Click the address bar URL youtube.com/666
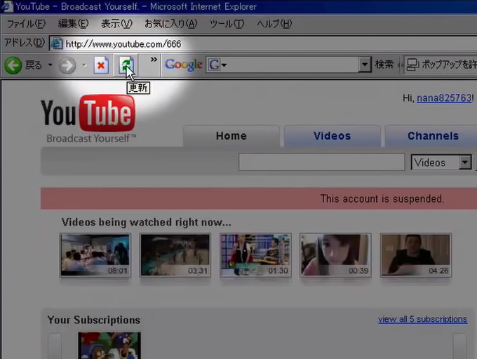The width and height of the screenshot is (477, 359). 123,44
